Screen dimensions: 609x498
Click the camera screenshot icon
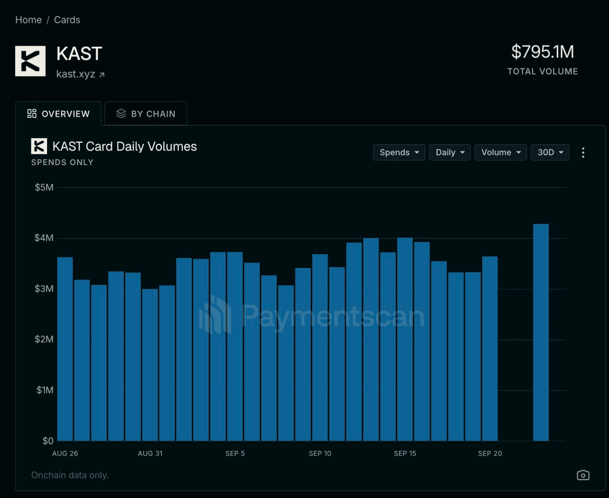pos(583,475)
